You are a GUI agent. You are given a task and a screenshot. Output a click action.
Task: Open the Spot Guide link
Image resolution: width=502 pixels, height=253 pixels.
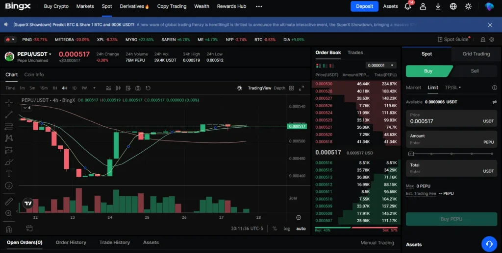pos(453,39)
